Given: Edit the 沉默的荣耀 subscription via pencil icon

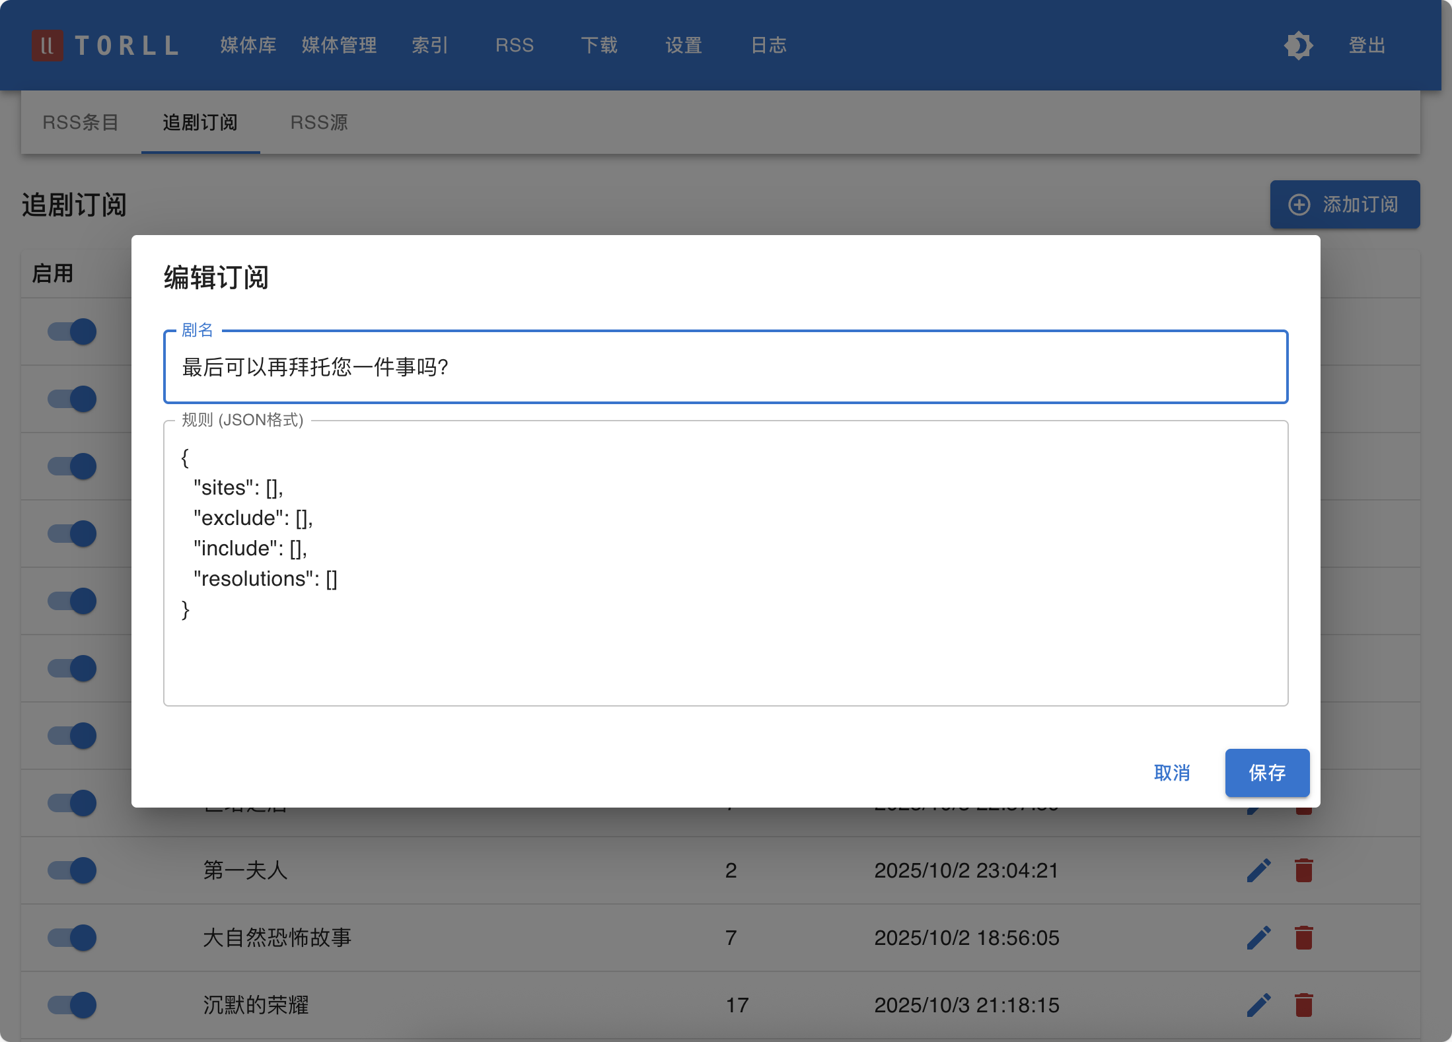Looking at the screenshot, I should tap(1258, 1005).
